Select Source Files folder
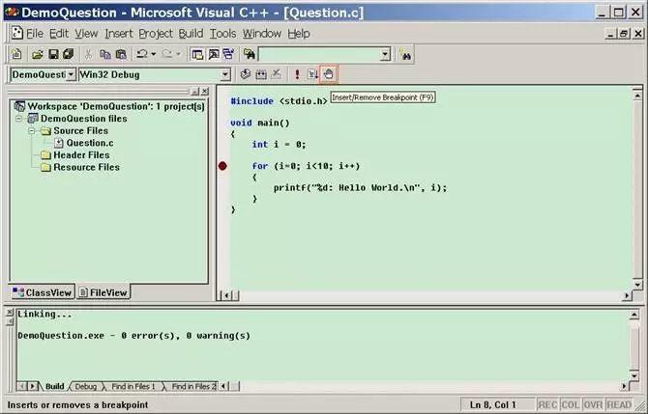648x414 pixels. tap(80, 130)
